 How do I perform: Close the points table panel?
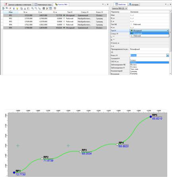108,4
